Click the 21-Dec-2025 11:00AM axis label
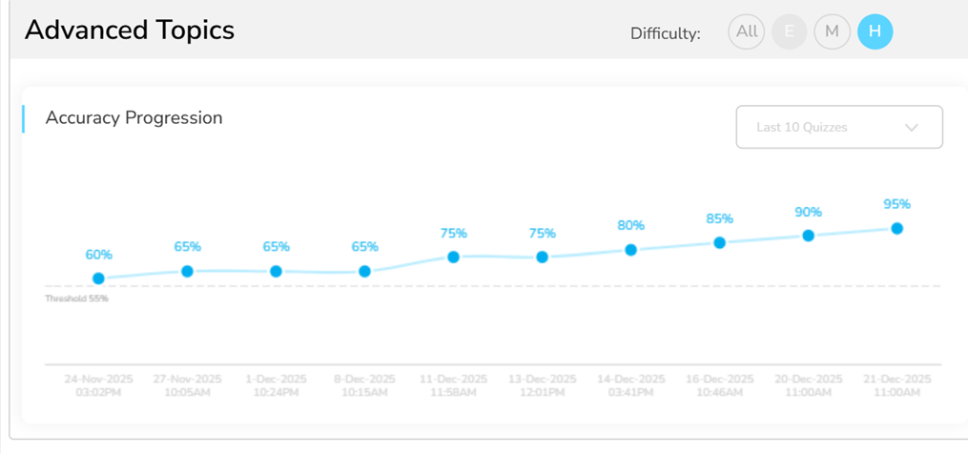 (897, 384)
